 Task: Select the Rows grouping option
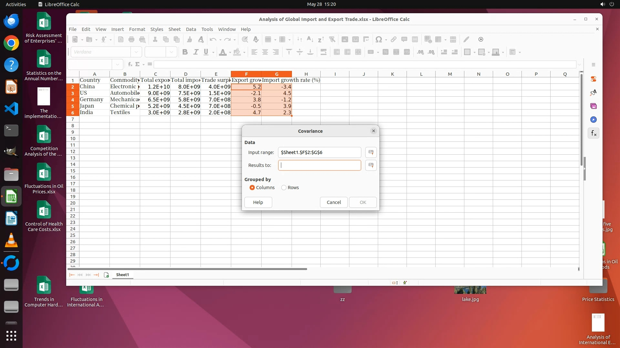click(x=284, y=188)
